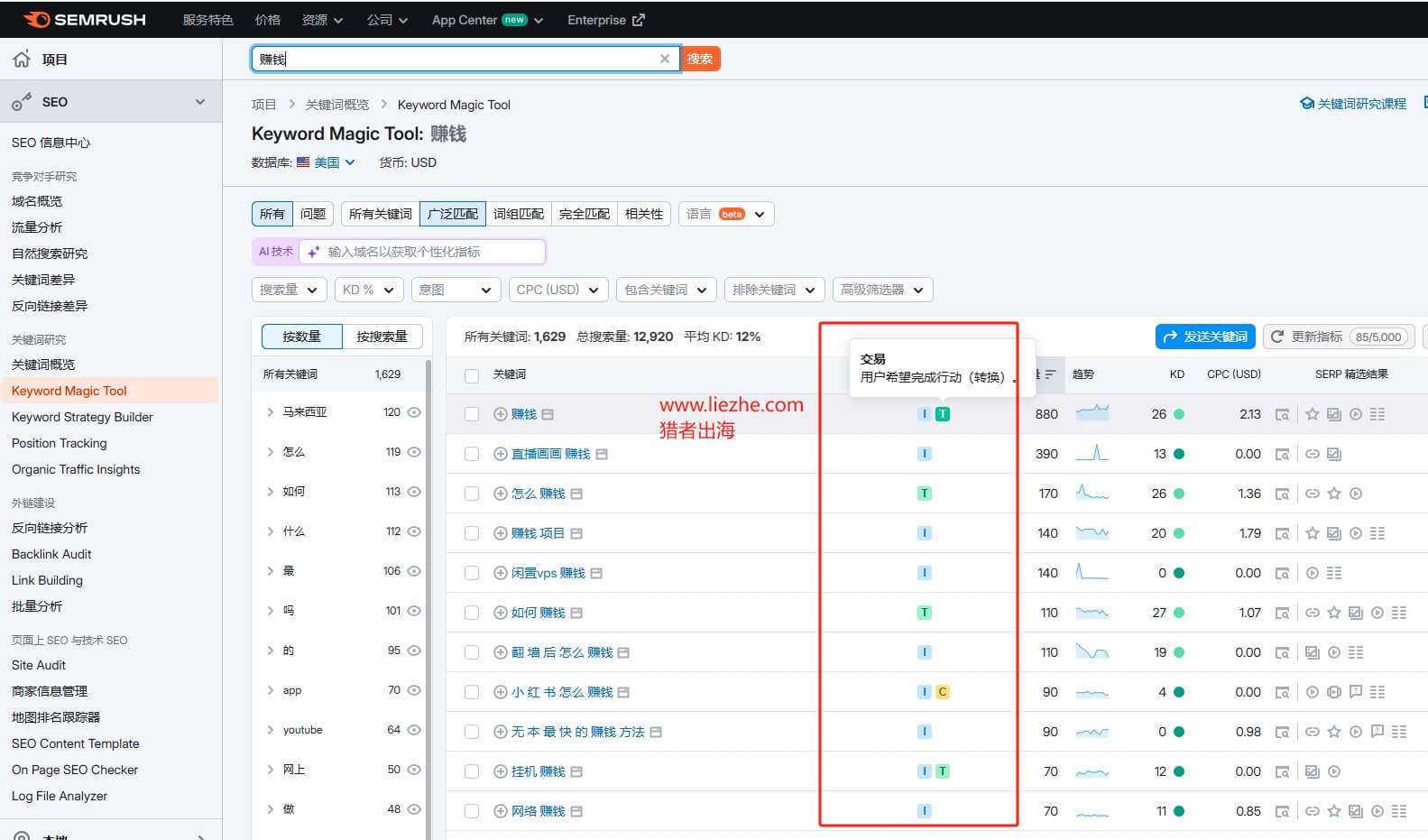Click the plus icon beside keyword 赚钱
This screenshot has height=840, width=1428.
[x=501, y=414]
